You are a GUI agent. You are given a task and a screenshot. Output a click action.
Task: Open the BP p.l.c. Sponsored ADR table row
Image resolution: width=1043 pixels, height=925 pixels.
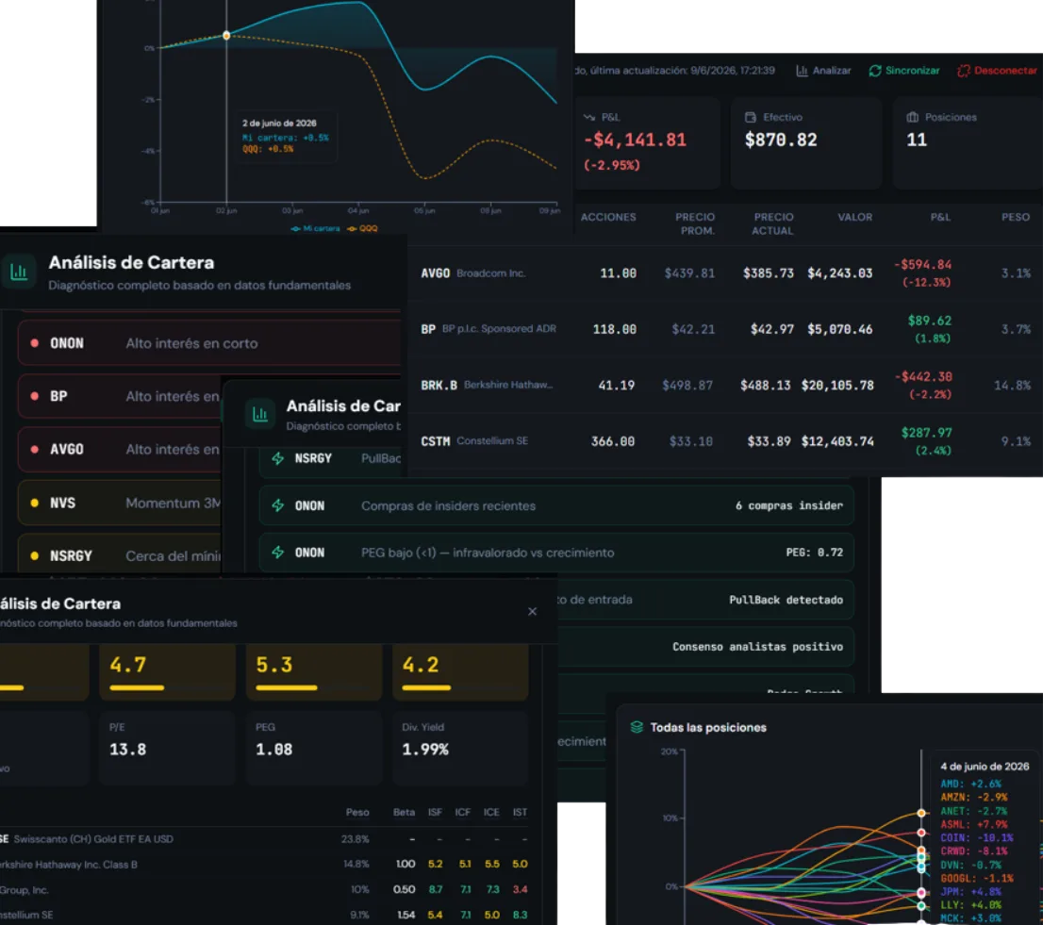coord(725,329)
